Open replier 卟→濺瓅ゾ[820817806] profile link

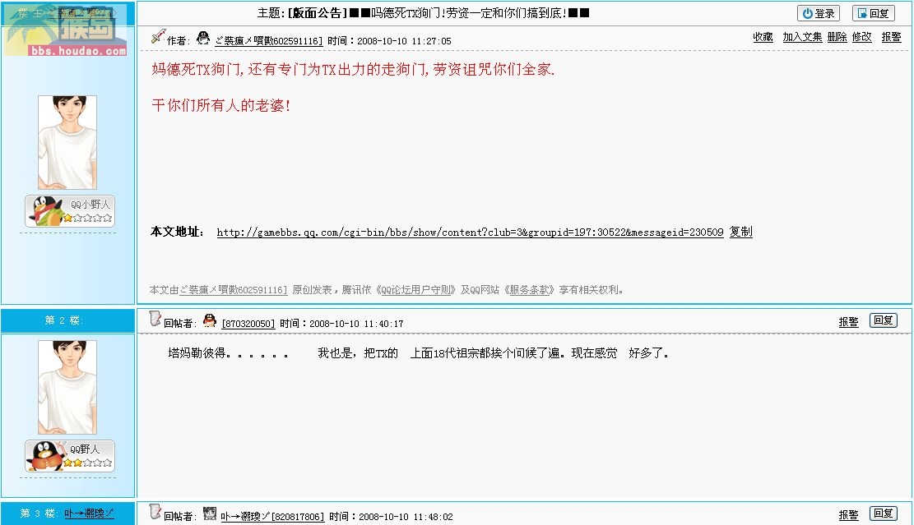point(272,517)
